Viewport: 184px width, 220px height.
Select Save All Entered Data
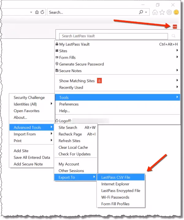click(x=32, y=157)
